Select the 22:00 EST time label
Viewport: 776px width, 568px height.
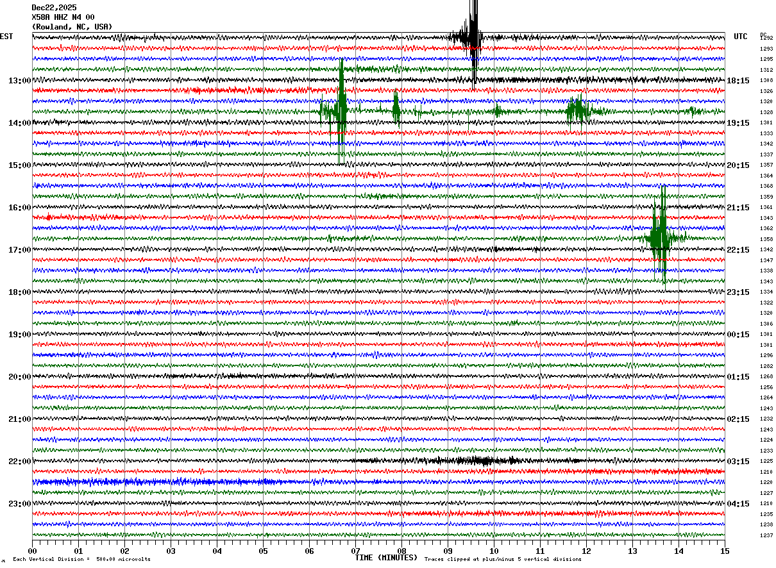19,462
